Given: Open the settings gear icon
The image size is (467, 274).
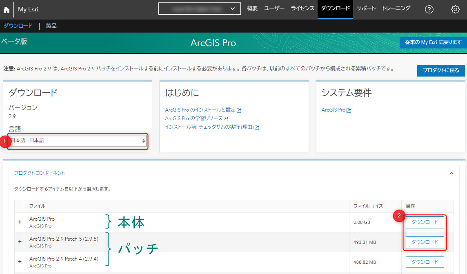Looking at the screenshot, I should 455,9.
